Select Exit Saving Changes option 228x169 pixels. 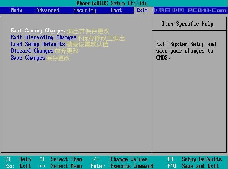click(x=38, y=31)
